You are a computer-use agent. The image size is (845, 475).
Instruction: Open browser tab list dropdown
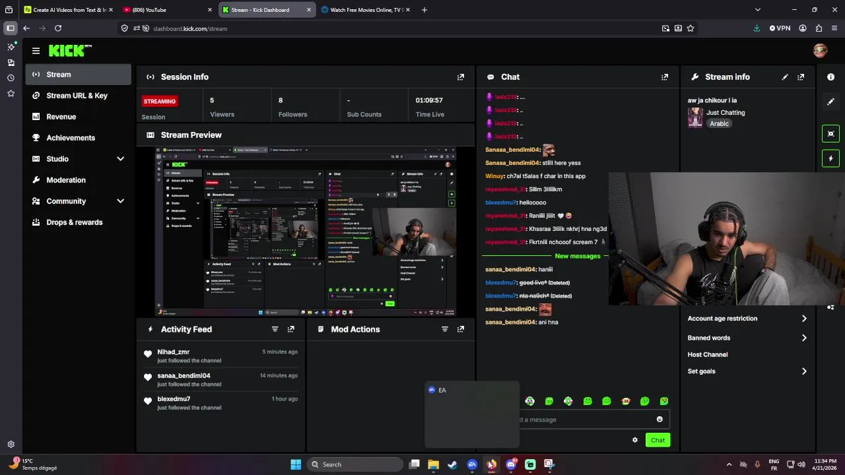(x=757, y=10)
